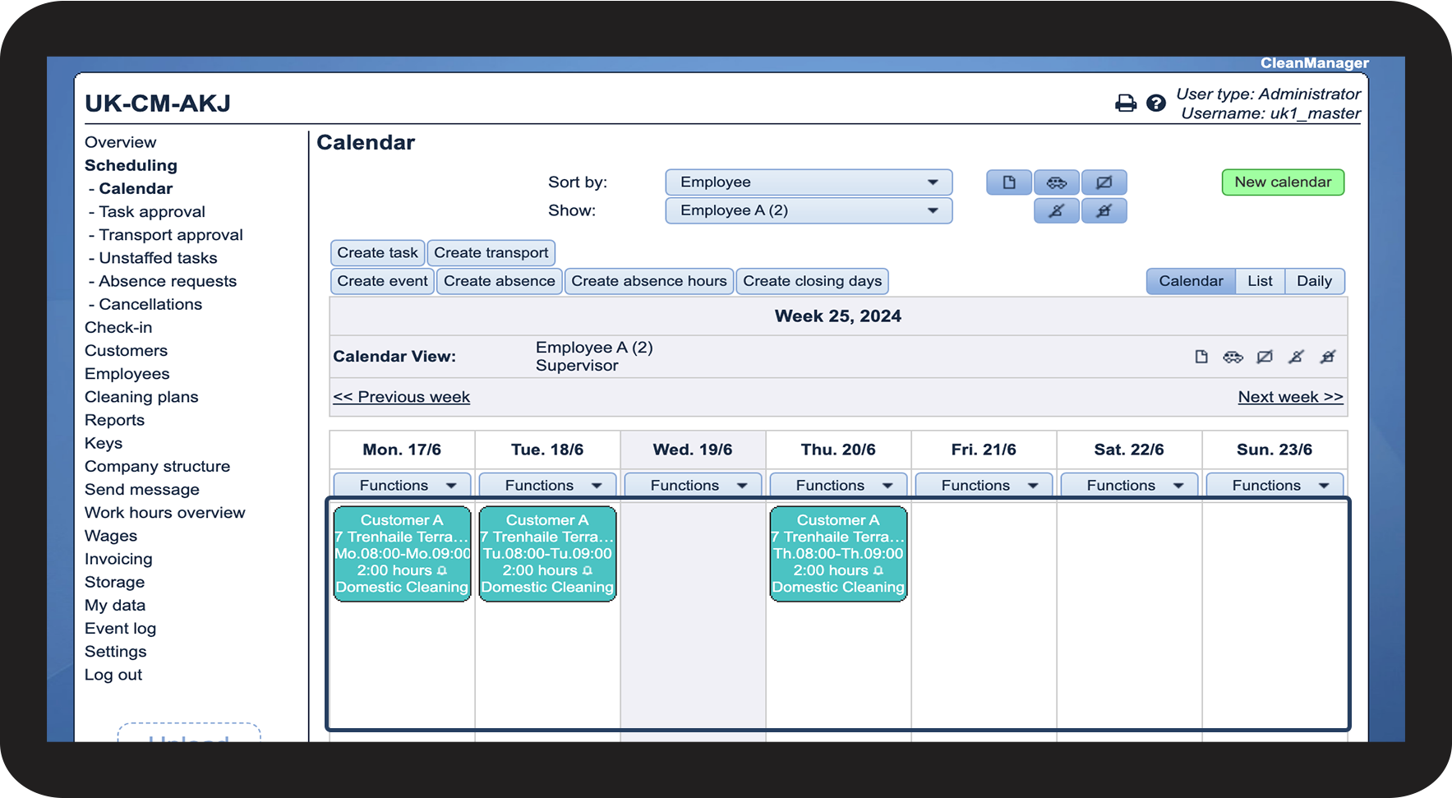1452x798 pixels.
Task: Click document icon in Calendar View row
Action: [x=1201, y=357]
